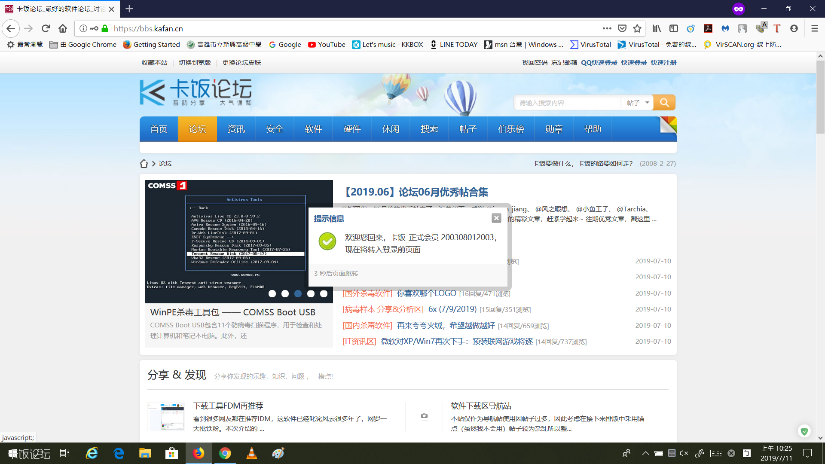This screenshot has width=825, height=464.
Task: Select third highlighted carousel dot
Action: pyautogui.click(x=298, y=293)
